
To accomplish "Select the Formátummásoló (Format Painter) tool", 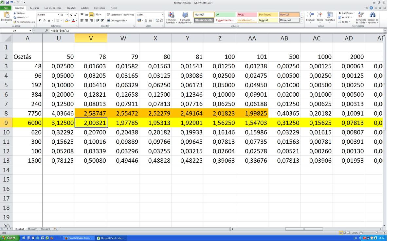I will click(24, 22).
